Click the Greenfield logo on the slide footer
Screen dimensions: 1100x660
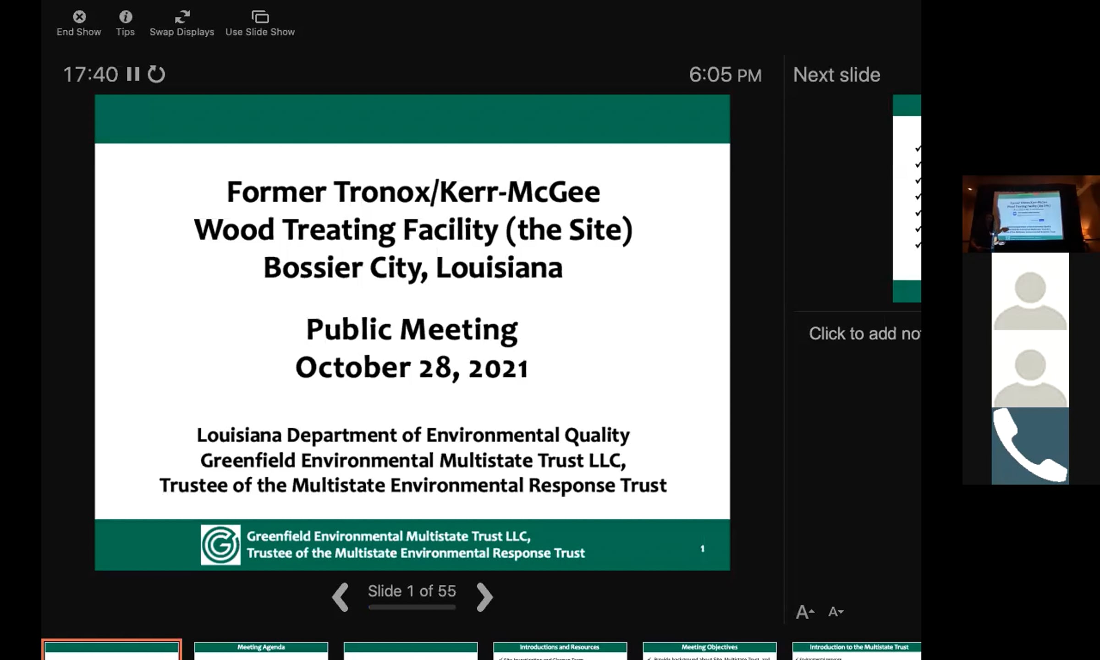(220, 544)
